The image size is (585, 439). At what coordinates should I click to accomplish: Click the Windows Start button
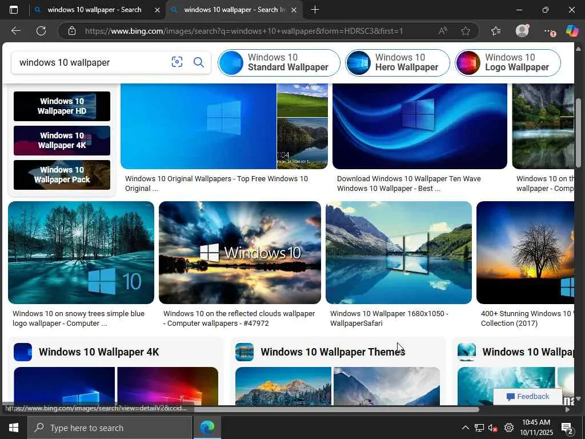pyautogui.click(x=14, y=428)
